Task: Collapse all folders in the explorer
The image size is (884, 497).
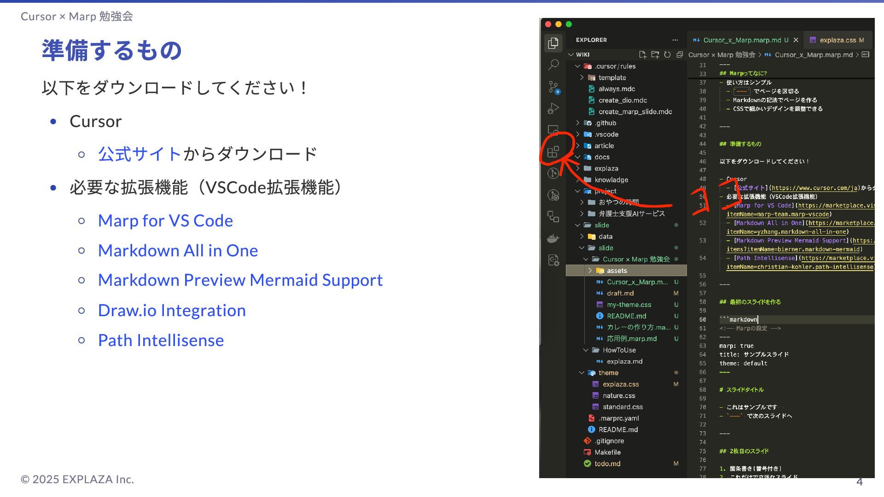Action: point(680,55)
